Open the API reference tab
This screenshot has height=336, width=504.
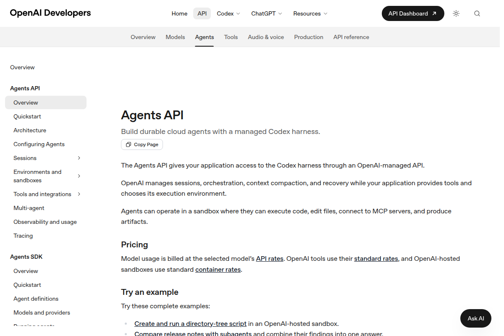pyautogui.click(x=351, y=37)
